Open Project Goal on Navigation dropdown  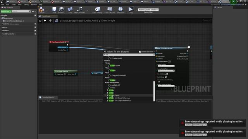(x=166, y=86)
